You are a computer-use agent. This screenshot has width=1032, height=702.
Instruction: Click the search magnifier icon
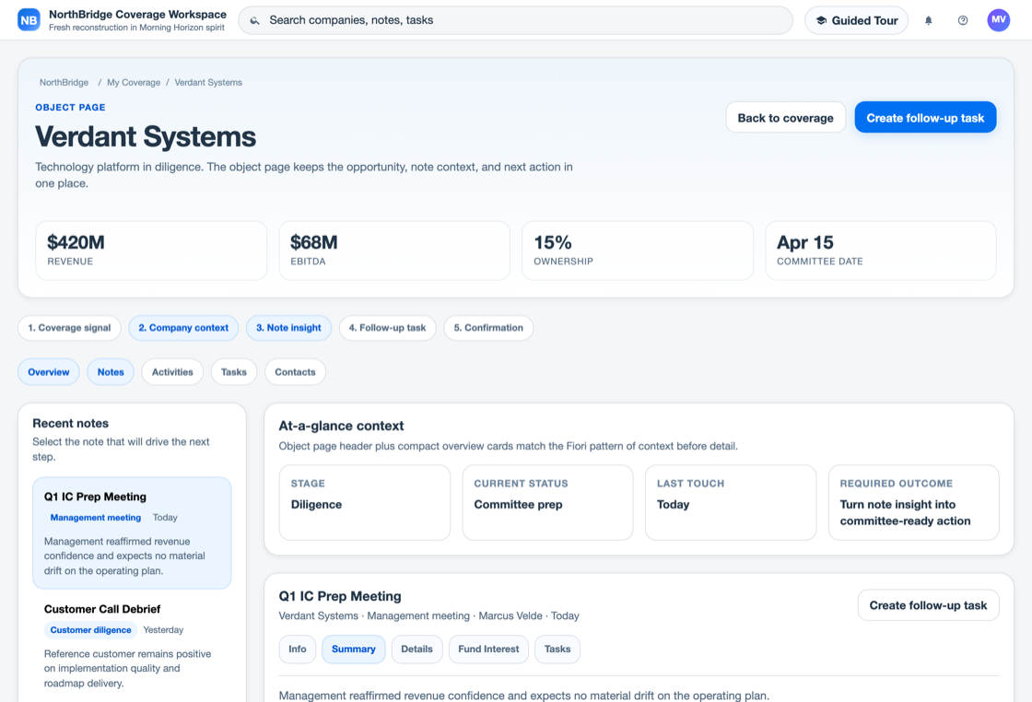tap(254, 20)
